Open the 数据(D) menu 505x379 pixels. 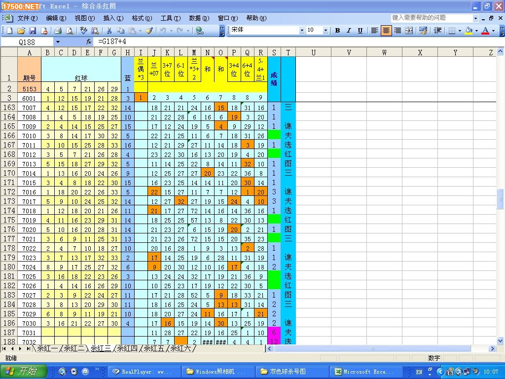[x=199, y=18]
